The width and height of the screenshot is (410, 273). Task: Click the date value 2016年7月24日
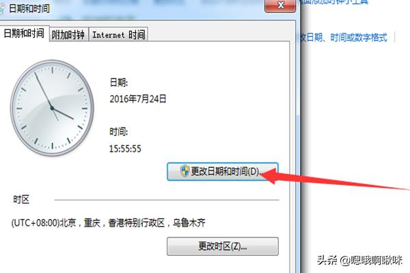coord(138,99)
